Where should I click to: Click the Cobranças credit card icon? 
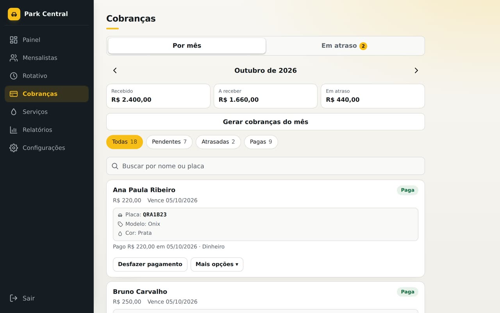pyautogui.click(x=14, y=94)
